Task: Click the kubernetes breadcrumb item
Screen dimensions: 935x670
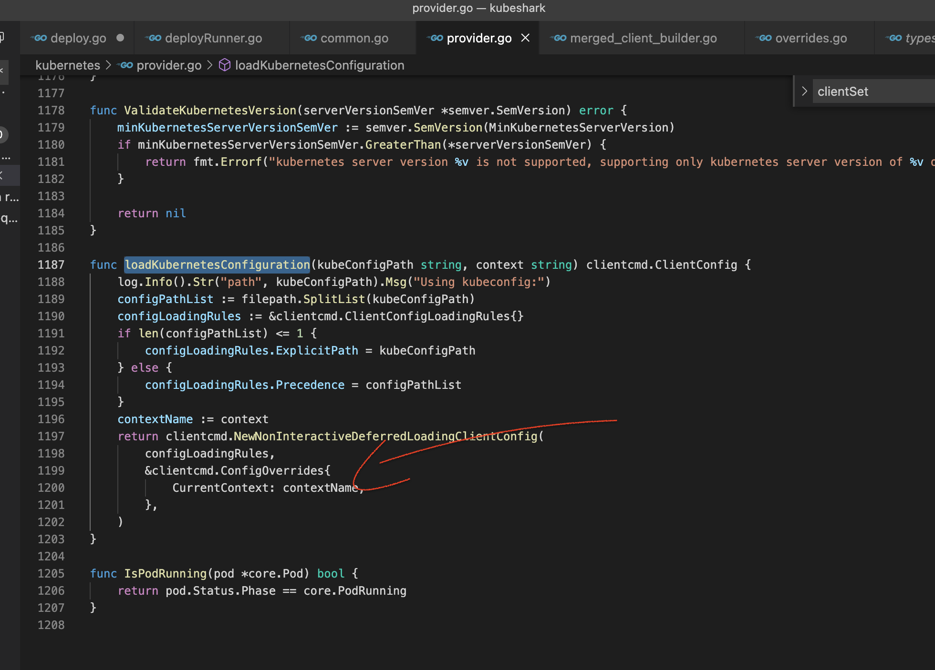Action: (67, 65)
